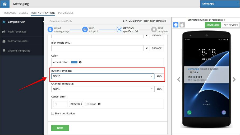
Task: Click the Button Templates sidebar icon
Action: pyautogui.click(x=4, y=41)
